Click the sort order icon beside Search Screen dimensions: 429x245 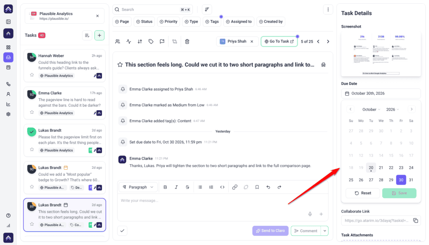coord(207,10)
